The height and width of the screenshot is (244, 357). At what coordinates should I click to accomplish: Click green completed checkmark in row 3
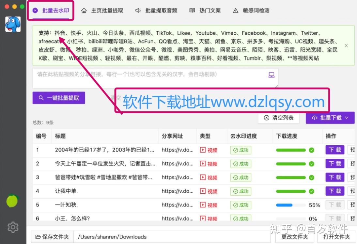point(311,177)
